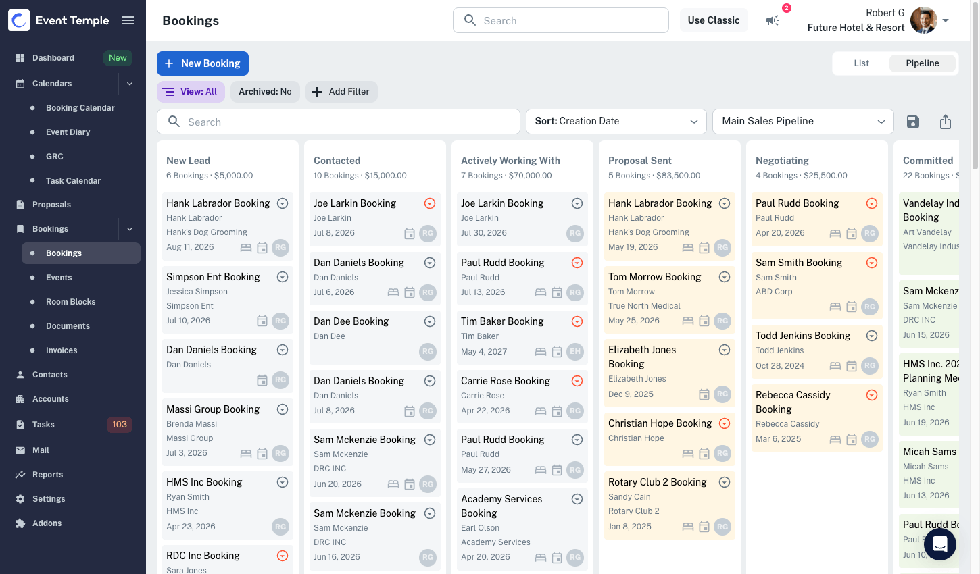Click the Reports chart icon in sidebar
Image resolution: width=980 pixels, height=574 pixels.
pos(20,475)
